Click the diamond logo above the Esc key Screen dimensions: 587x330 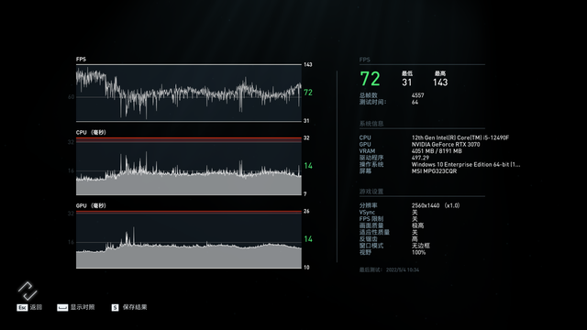click(28, 291)
